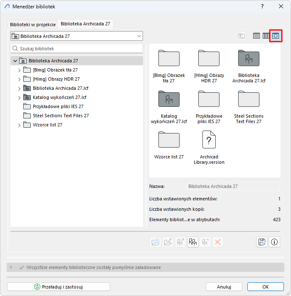291x296 pixels.
Task: Click magnifier icon in search field
Action: click(x=15, y=49)
